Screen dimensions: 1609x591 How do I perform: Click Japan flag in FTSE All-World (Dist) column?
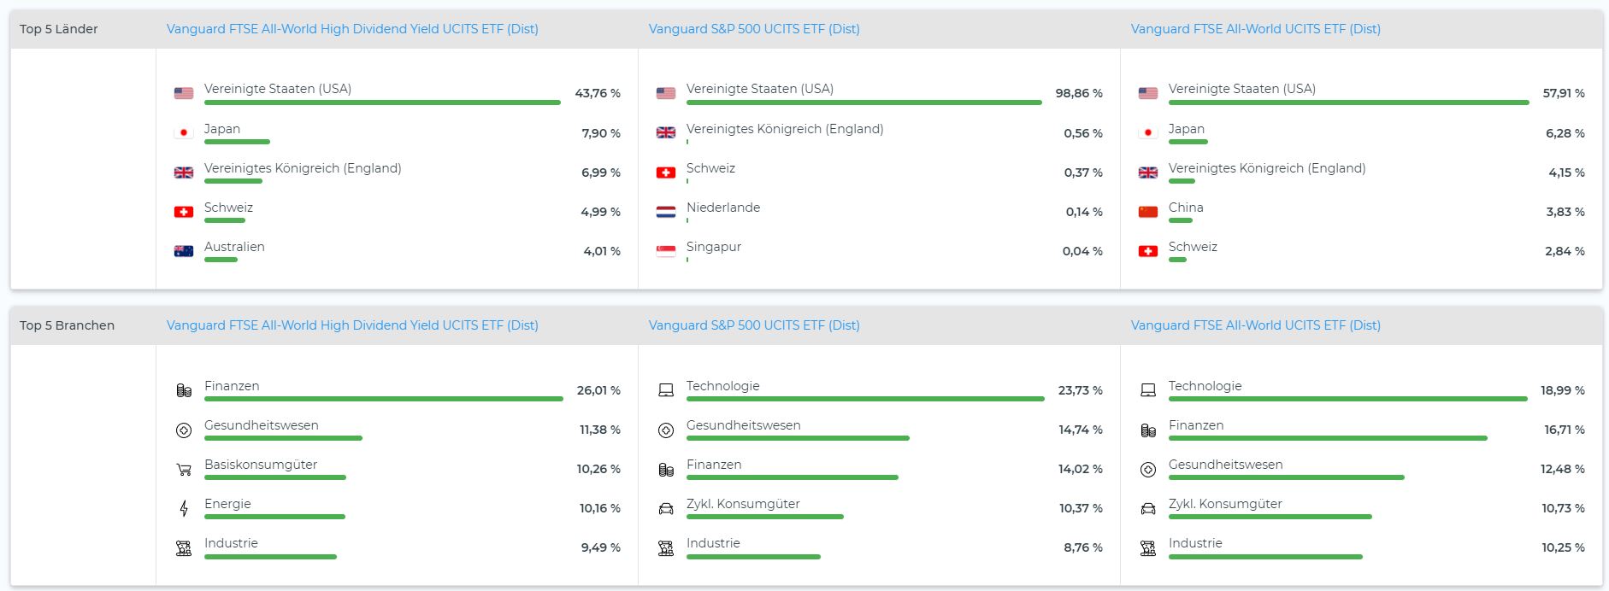[1148, 132]
